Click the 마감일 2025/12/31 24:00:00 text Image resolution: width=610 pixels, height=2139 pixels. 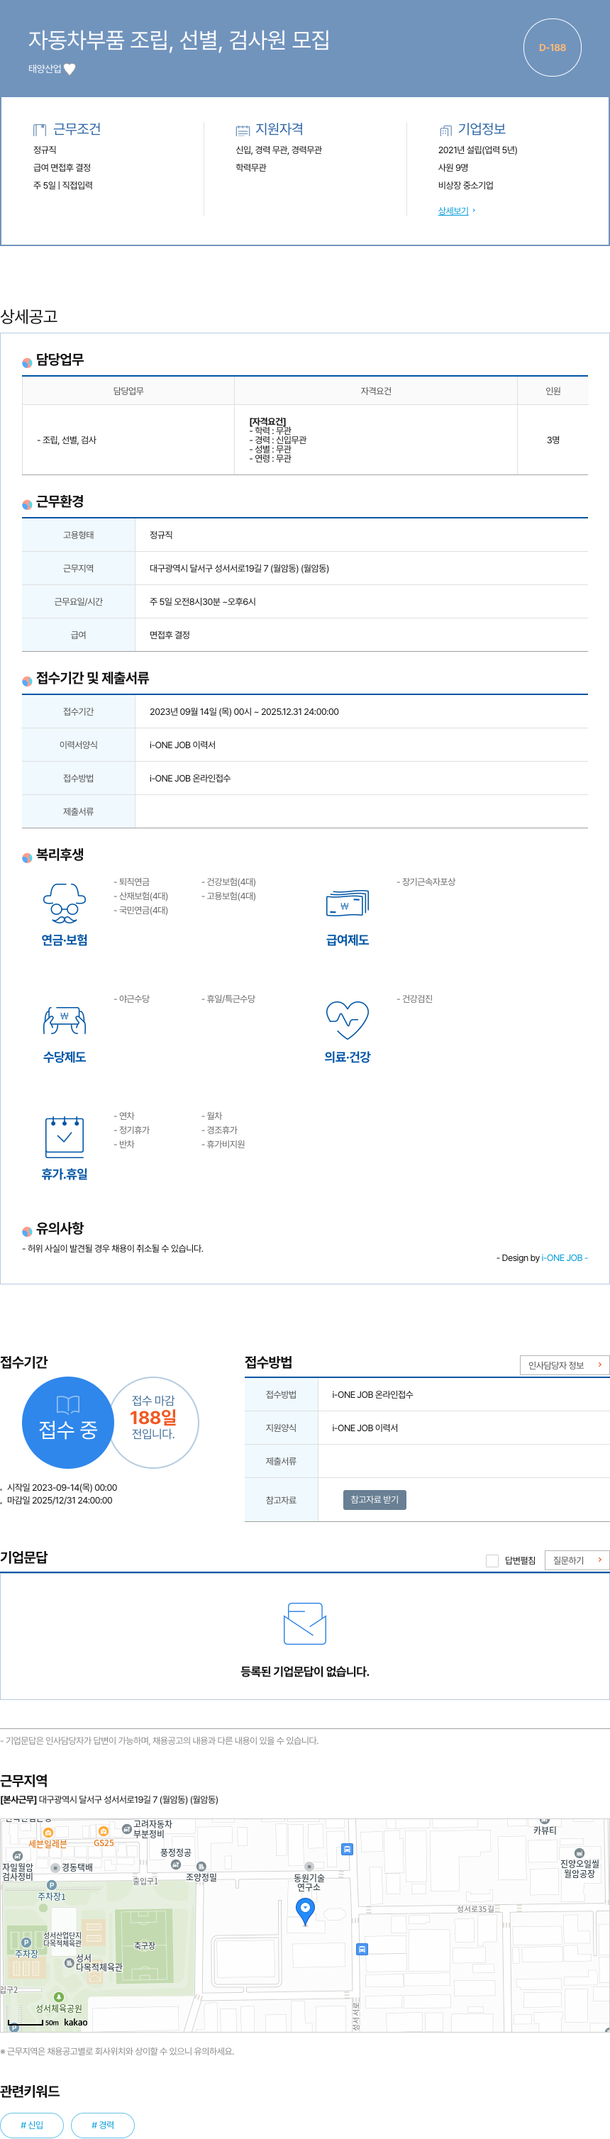coord(60,1501)
